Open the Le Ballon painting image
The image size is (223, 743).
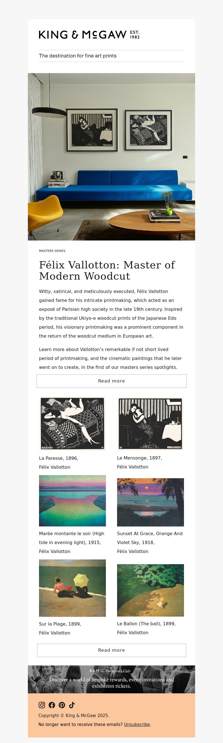pos(151,590)
